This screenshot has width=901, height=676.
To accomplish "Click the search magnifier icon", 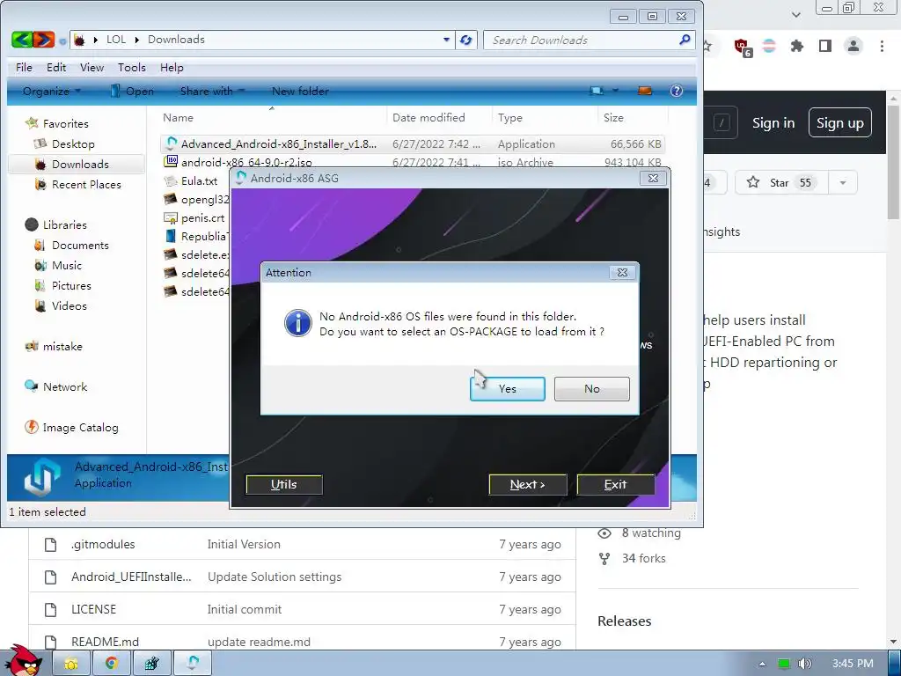I will [x=685, y=39].
